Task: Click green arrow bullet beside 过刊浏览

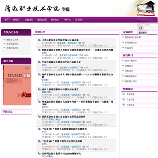Action: (x=123, y=71)
